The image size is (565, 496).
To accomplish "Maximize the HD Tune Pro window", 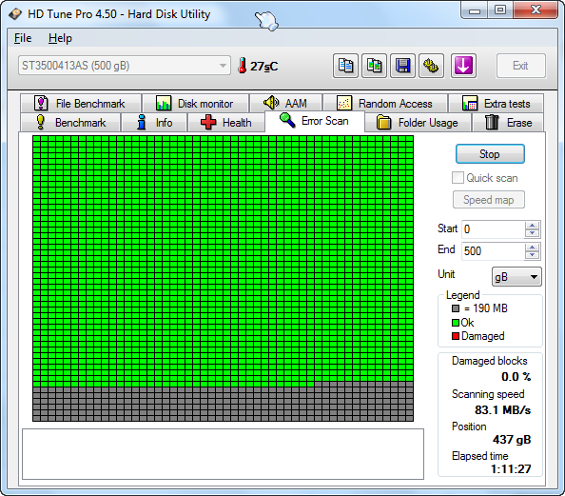I will tap(500, 10).
